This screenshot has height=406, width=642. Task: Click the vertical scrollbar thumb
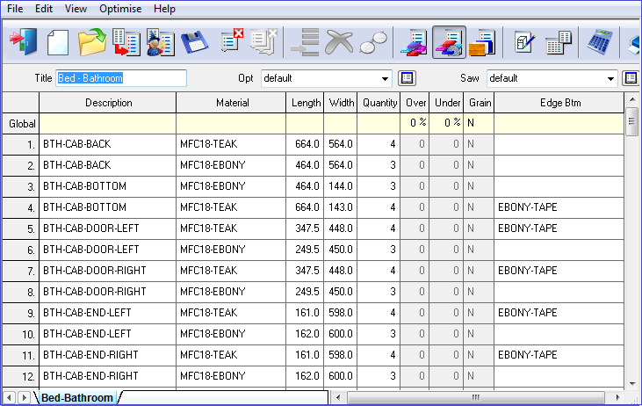(x=632, y=121)
